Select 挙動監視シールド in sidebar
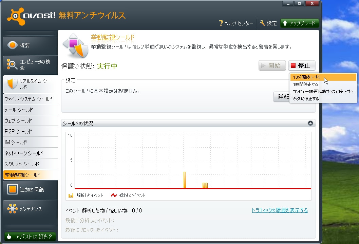 click(30, 175)
